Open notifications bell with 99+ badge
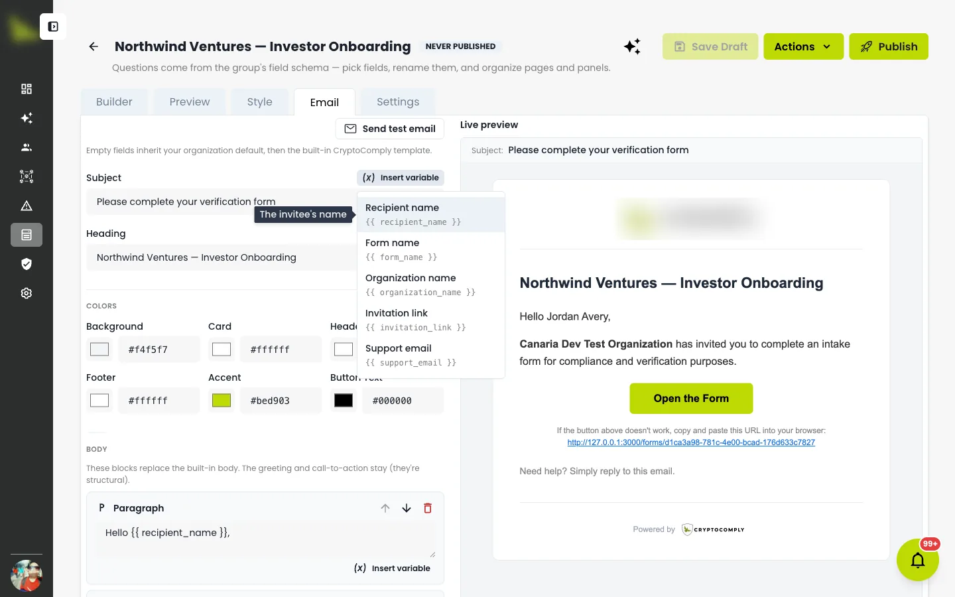The image size is (955, 597). pyautogui.click(x=918, y=560)
